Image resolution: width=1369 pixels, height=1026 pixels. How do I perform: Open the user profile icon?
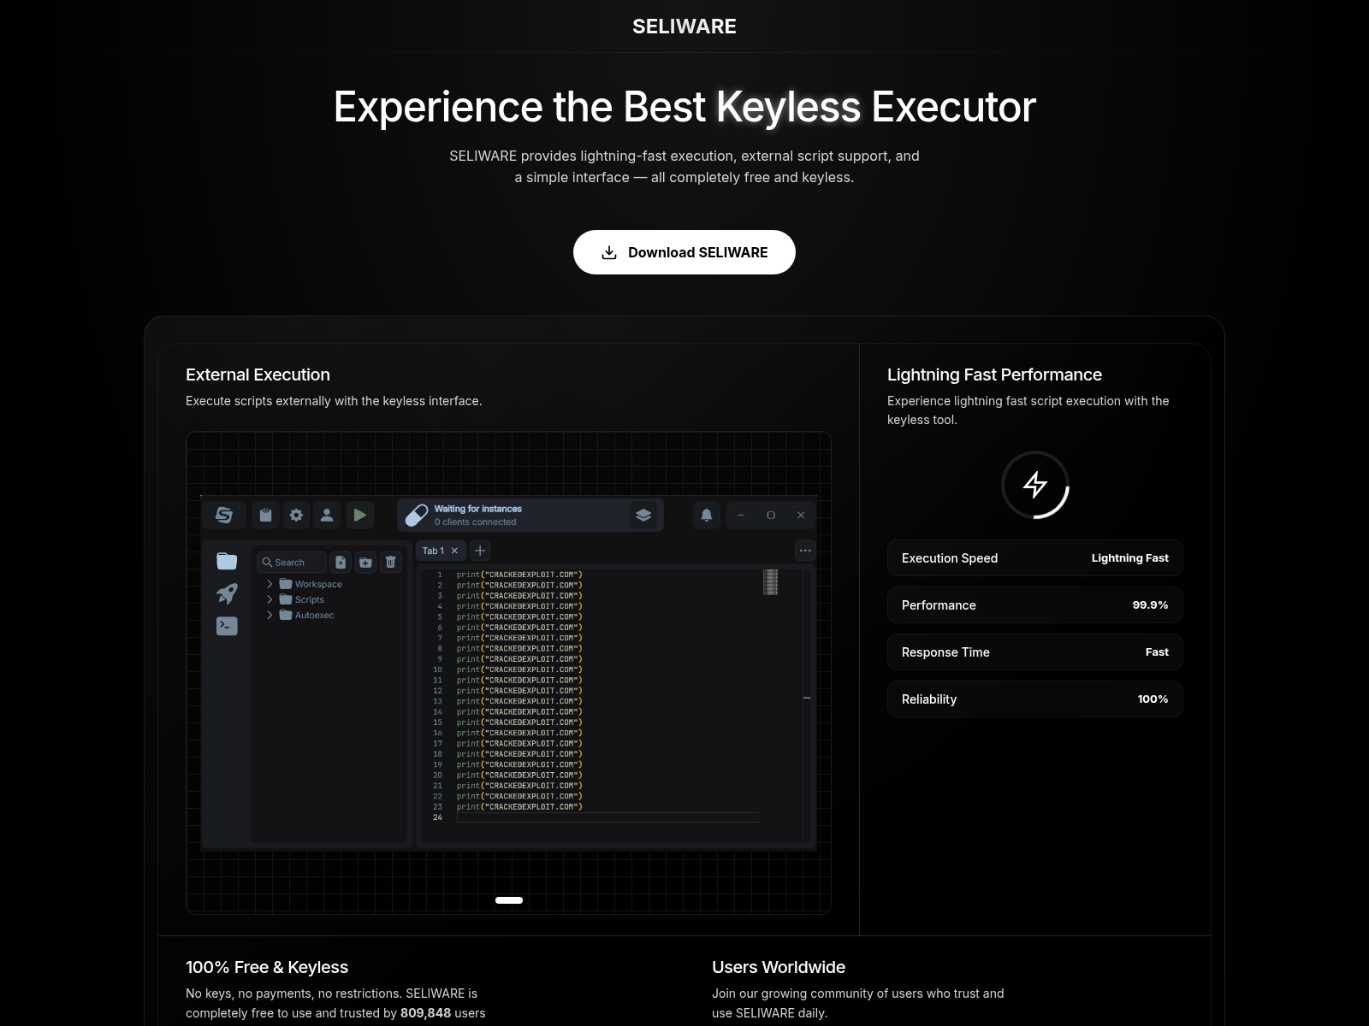[328, 515]
